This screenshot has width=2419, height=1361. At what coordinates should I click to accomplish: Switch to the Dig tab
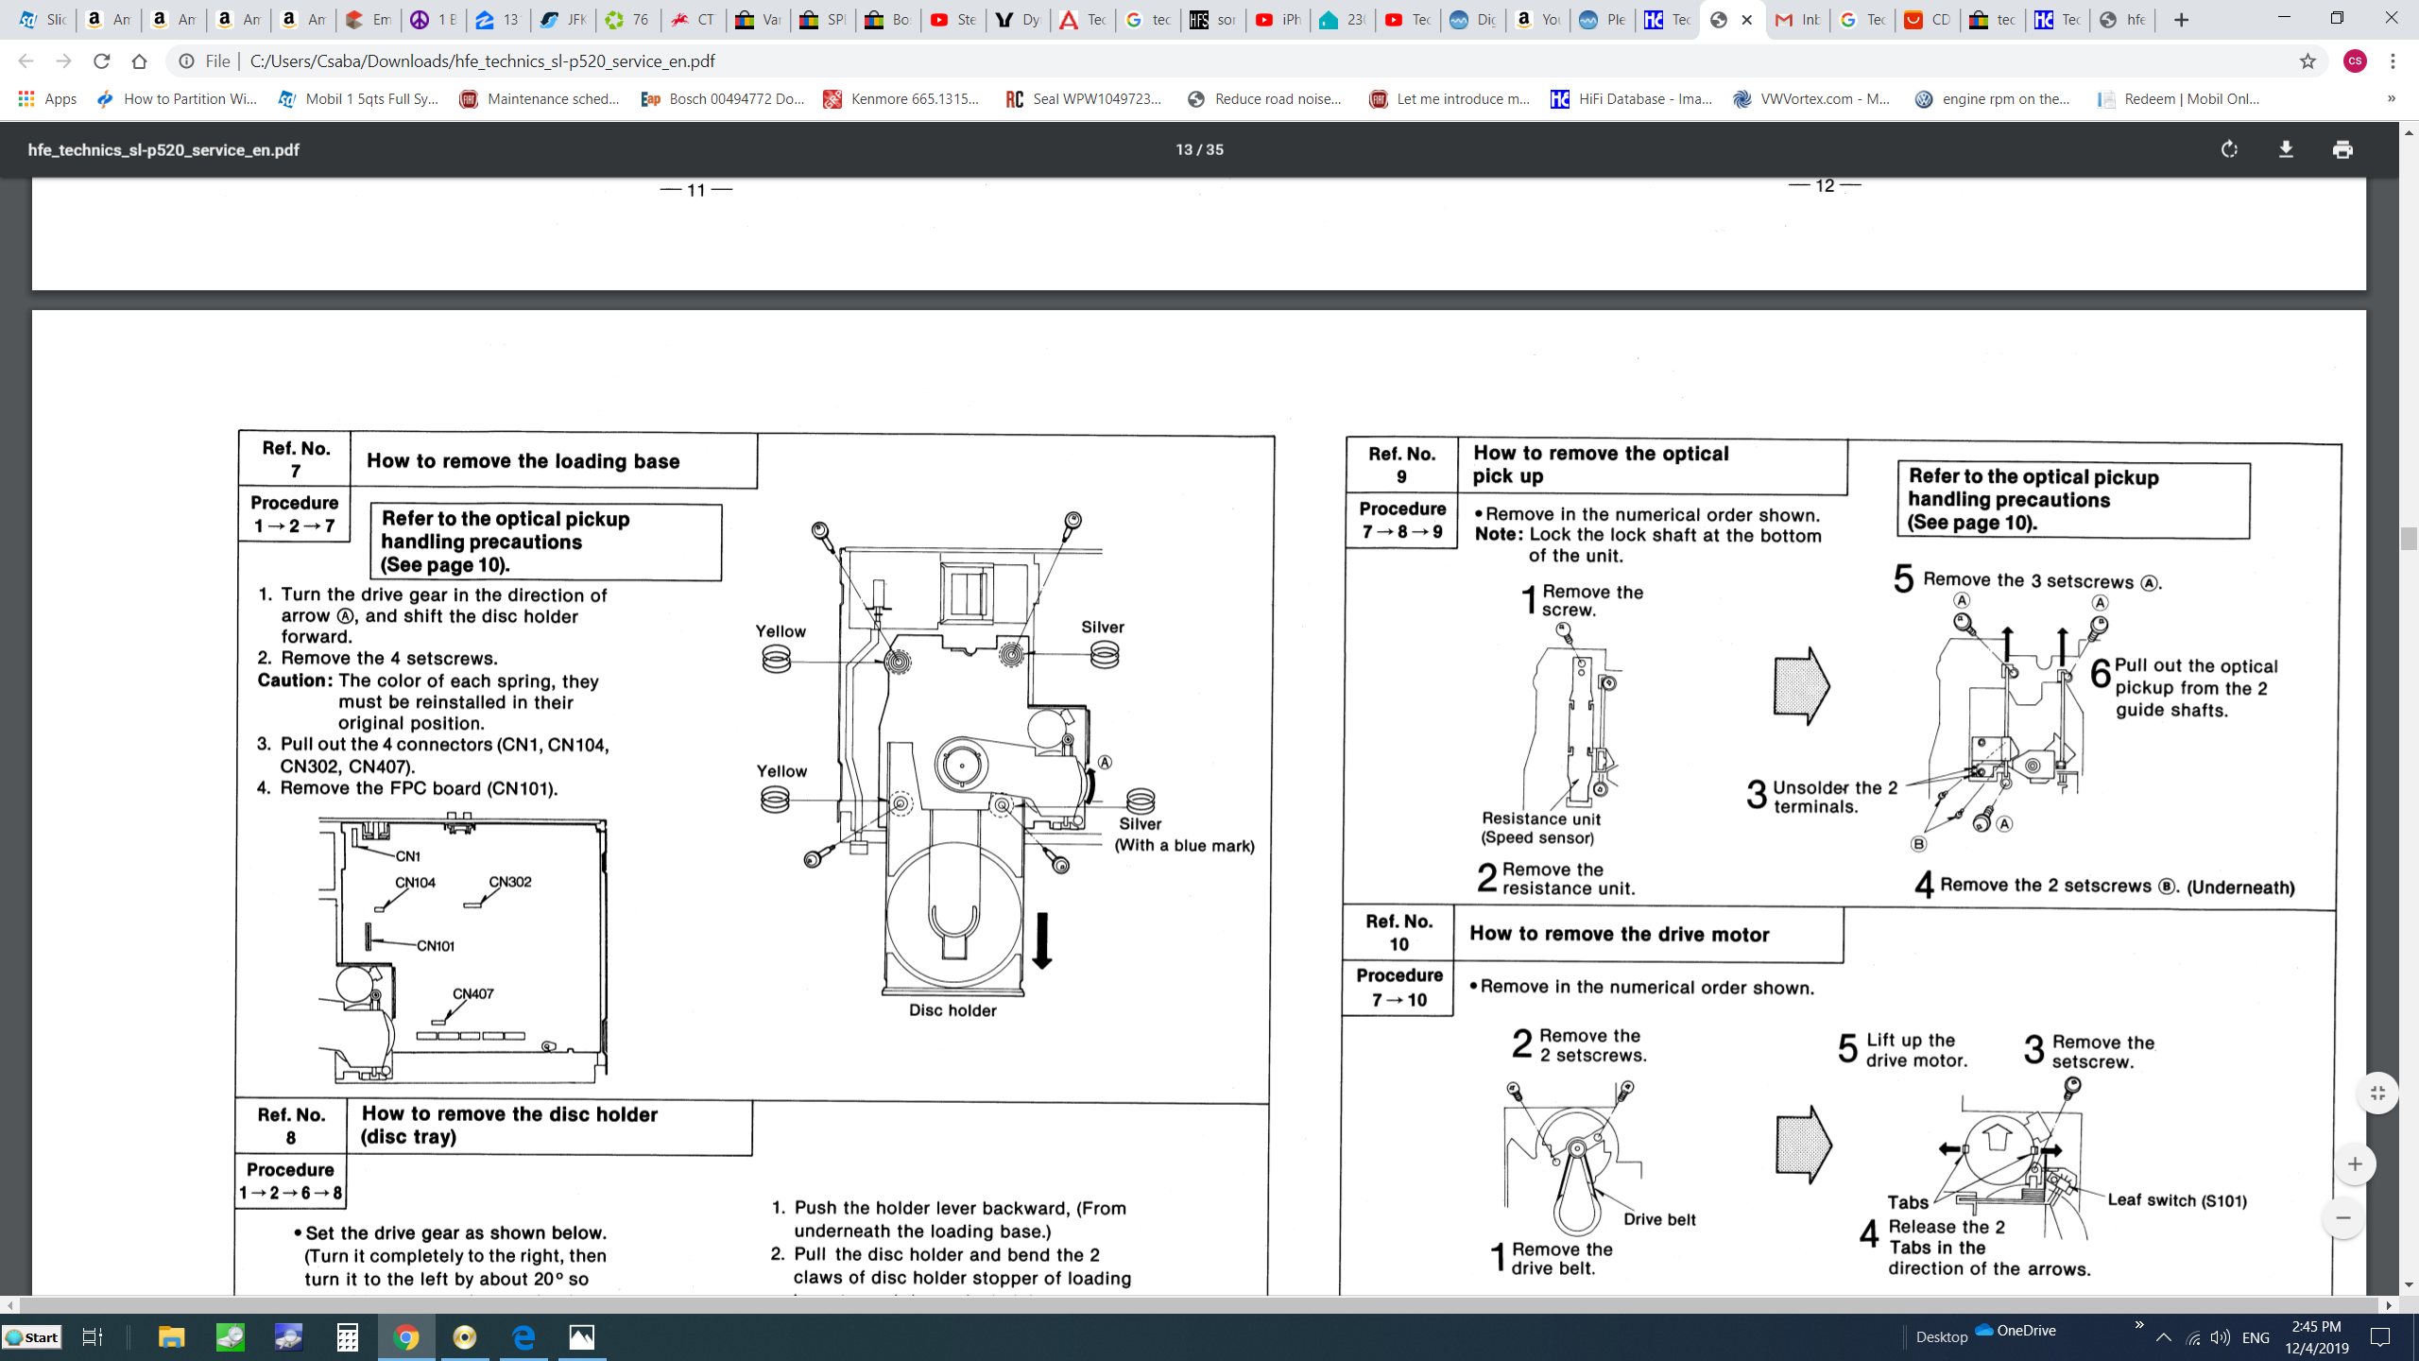coord(1473,20)
